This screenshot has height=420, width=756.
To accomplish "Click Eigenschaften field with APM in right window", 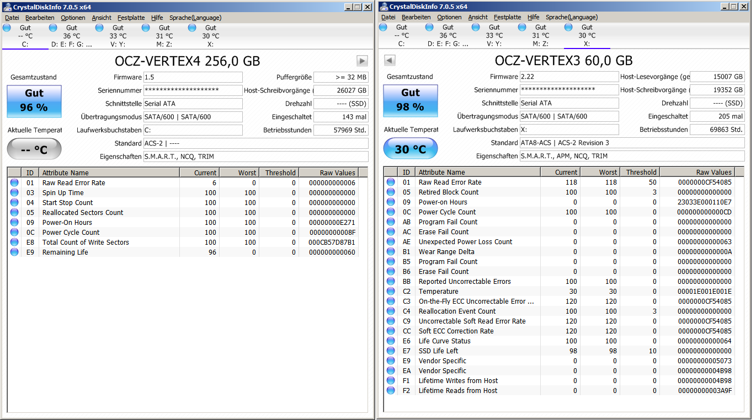I will tap(632, 156).
